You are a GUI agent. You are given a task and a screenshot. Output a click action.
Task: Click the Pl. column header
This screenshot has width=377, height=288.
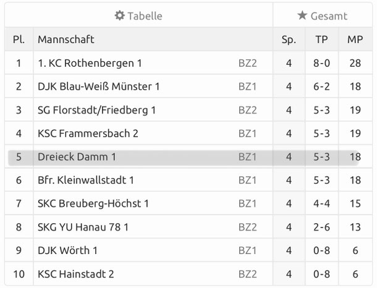(x=19, y=40)
